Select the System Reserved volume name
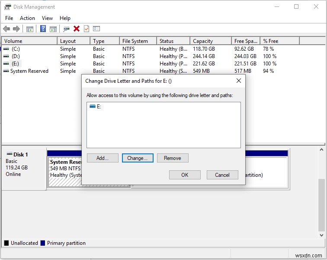This screenshot has width=327, height=260. click(x=29, y=71)
